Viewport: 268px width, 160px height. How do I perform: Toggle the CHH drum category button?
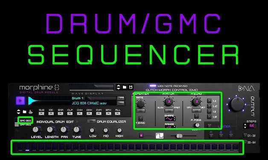point(79,113)
